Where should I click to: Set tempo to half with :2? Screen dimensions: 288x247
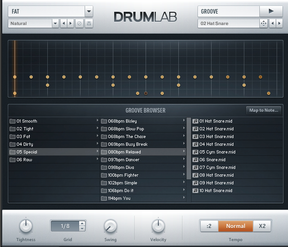click(x=209, y=226)
